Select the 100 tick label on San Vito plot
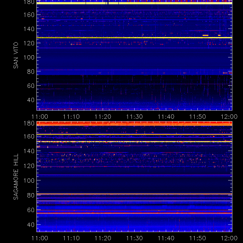Screen dimensions: 243x243 click(x=29, y=57)
